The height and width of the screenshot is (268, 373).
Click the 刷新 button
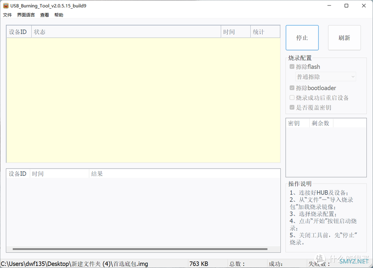pos(344,38)
